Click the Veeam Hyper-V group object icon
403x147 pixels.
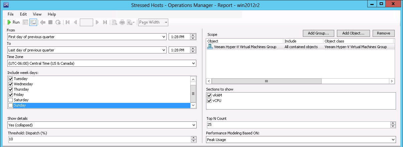coord(210,47)
